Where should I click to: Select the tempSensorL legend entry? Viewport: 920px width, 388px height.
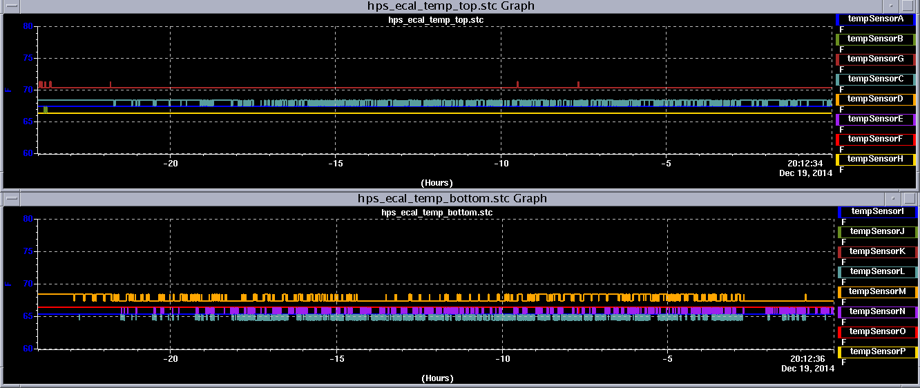click(x=877, y=272)
